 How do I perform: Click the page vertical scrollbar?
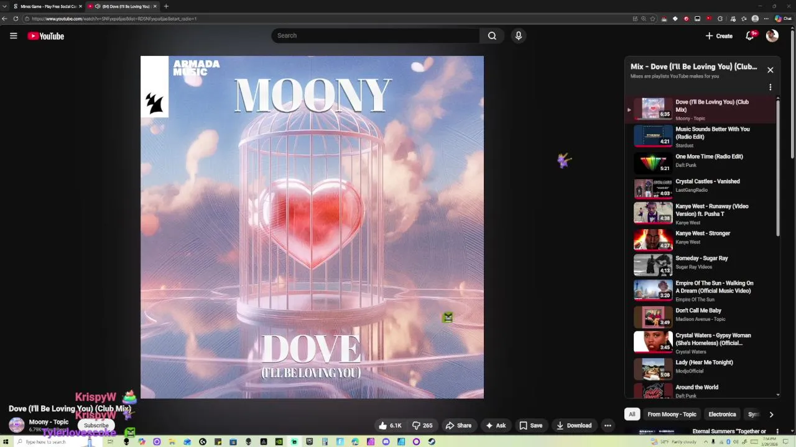click(792, 93)
